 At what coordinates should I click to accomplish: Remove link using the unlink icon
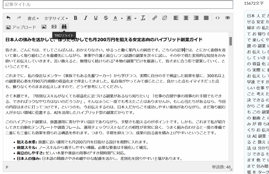point(165,18)
